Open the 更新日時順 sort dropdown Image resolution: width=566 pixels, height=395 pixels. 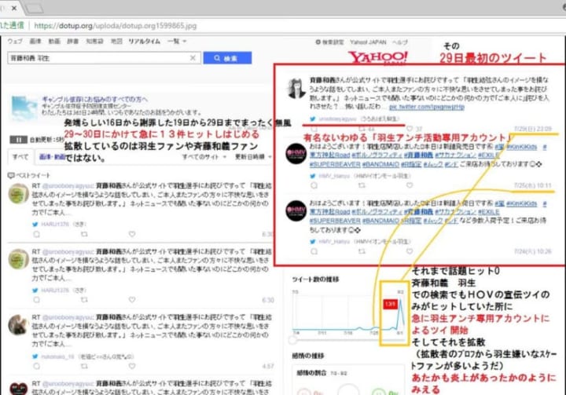click(254, 157)
